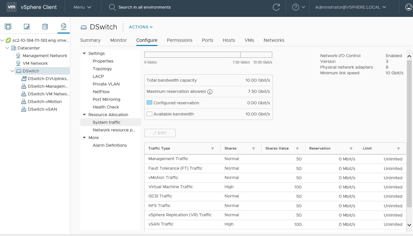Switch to the Networks tab
Image resolution: width=413 pixels, height=236 pixels.
pos(274,40)
